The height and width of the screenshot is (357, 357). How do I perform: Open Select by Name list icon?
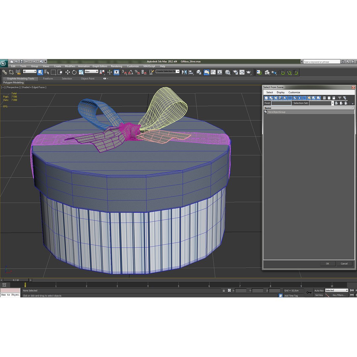tap(47, 72)
